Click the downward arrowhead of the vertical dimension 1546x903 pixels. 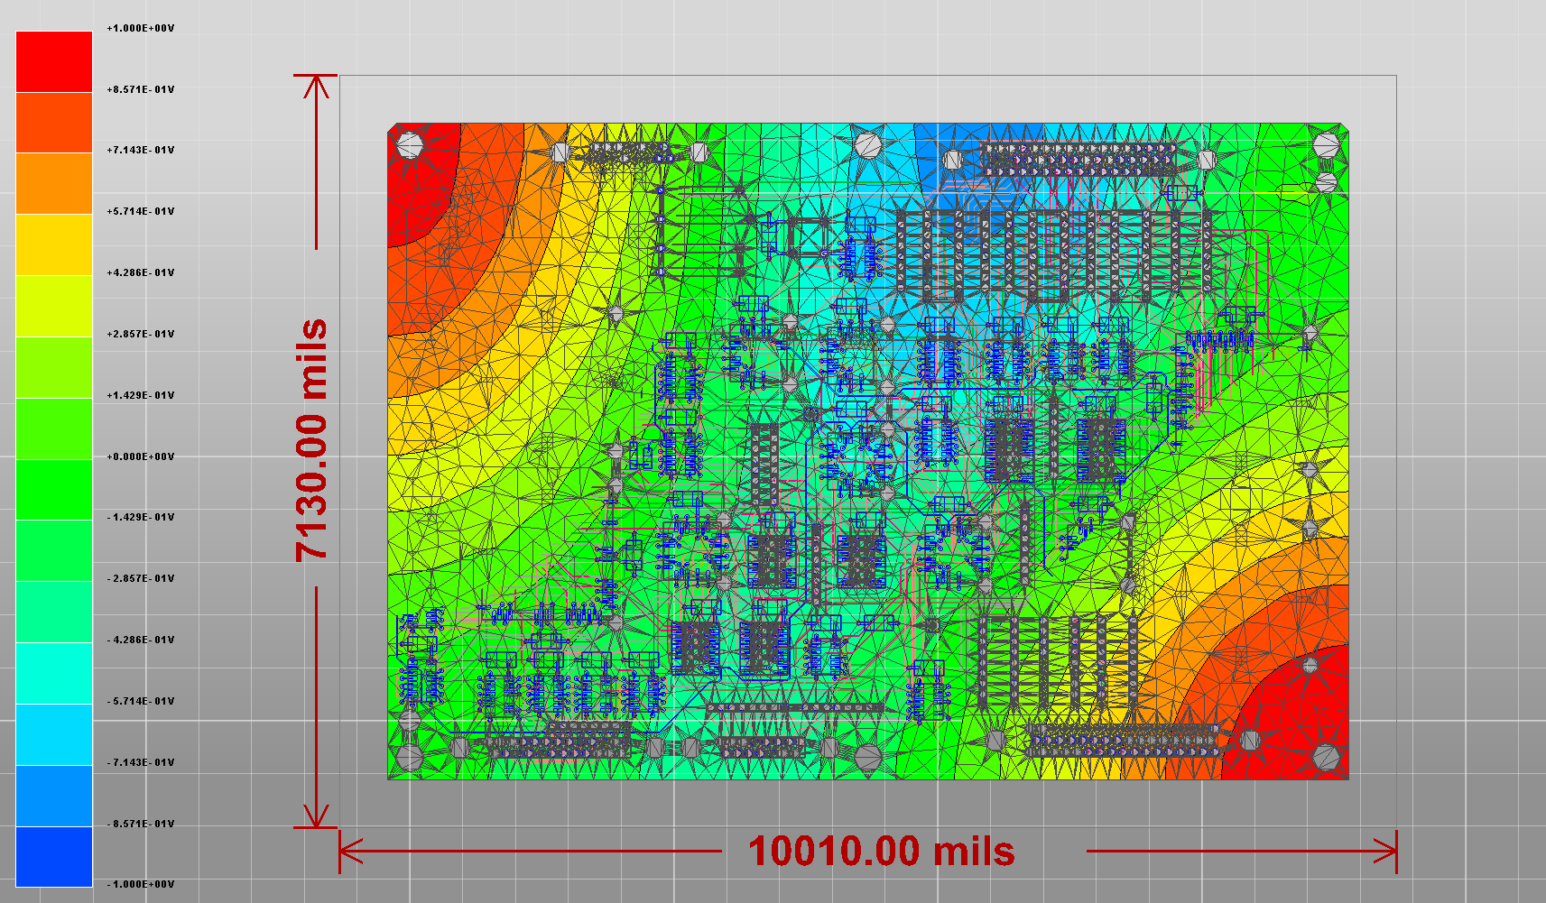point(316,816)
